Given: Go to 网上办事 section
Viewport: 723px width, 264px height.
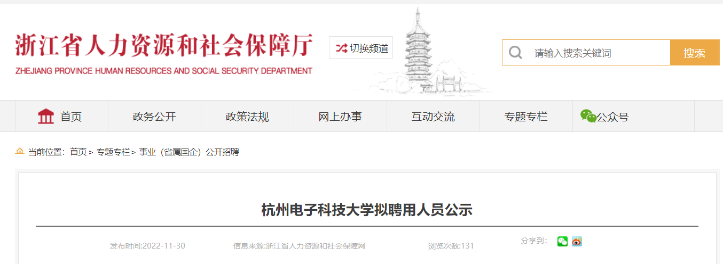Looking at the screenshot, I should (x=340, y=117).
